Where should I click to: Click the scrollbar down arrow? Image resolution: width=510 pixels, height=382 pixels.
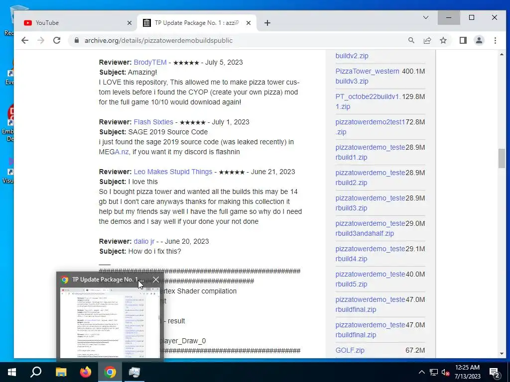coord(501,354)
